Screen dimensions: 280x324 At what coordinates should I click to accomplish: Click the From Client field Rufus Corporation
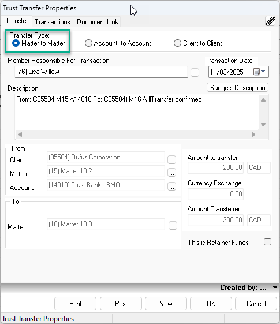pos(106,157)
